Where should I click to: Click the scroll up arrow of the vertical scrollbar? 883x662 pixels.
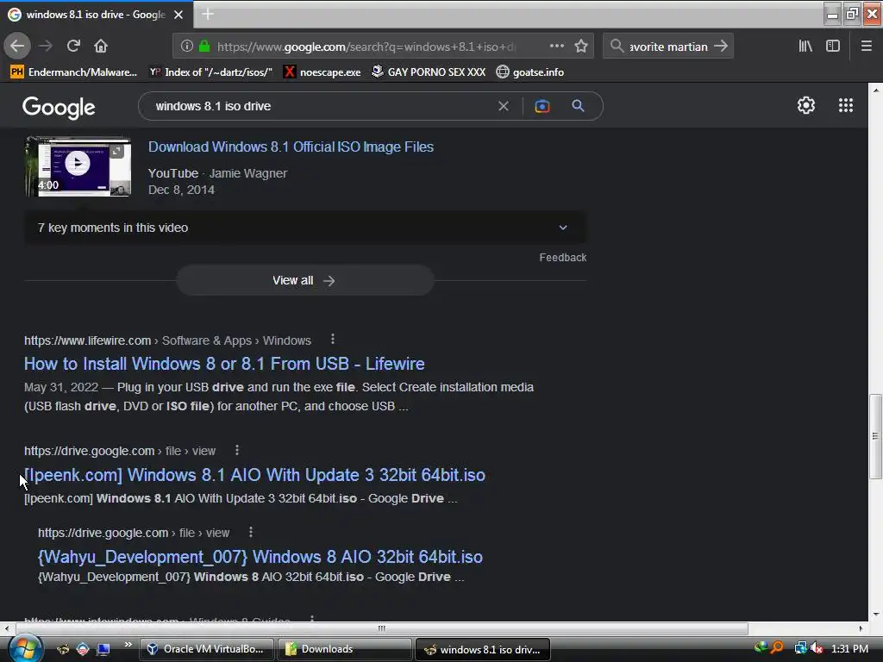(x=875, y=89)
